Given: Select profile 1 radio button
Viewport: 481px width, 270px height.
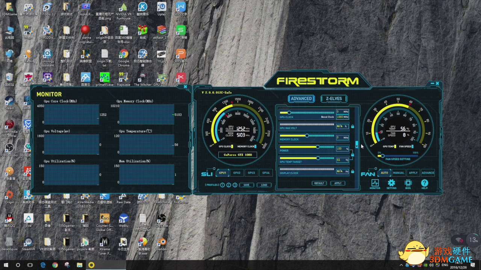Looking at the screenshot, I should point(222,185).
